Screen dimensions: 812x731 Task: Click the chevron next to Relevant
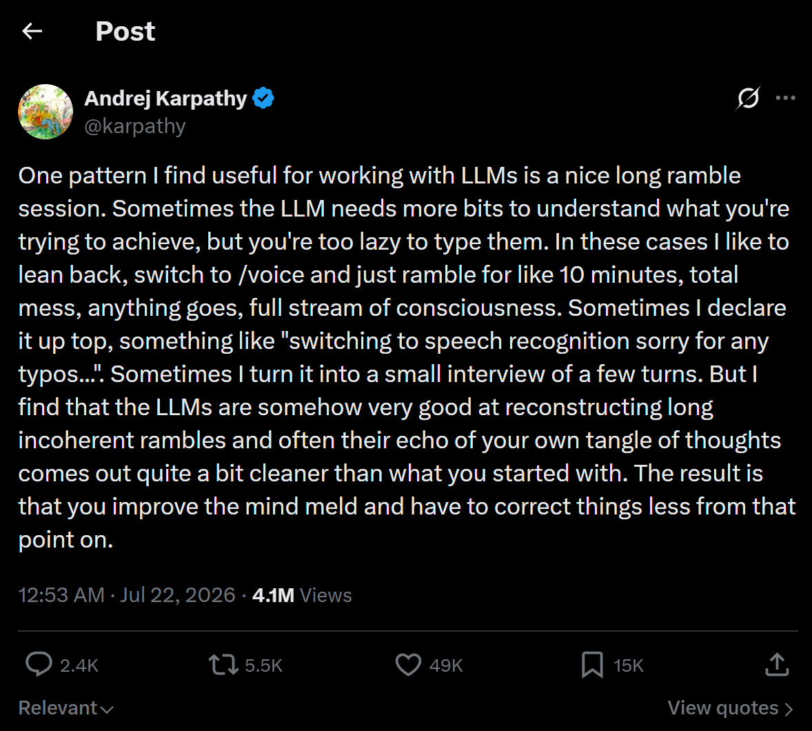[x=107, y=709]
